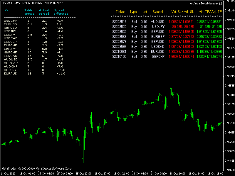Select ticket 92203520

point(119,27)
